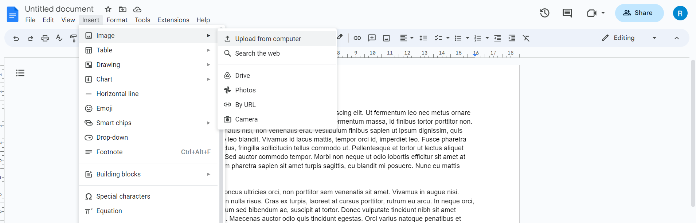696x223 pixels.
Task: Insert a Horizontal line
Action: (x=148, y=94)
